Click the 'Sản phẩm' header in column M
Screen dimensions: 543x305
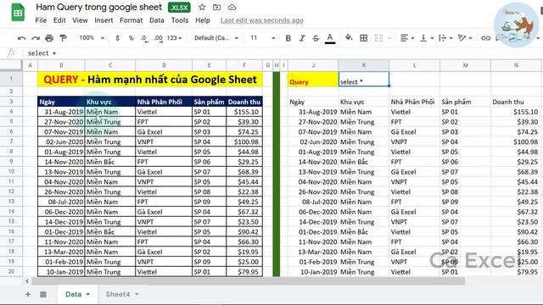coord(465,102)
